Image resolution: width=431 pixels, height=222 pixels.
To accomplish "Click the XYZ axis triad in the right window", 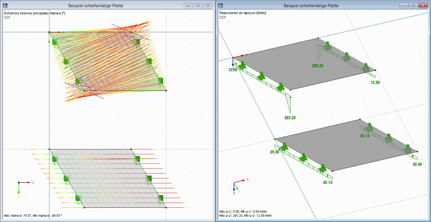I will tap(240, 187).
